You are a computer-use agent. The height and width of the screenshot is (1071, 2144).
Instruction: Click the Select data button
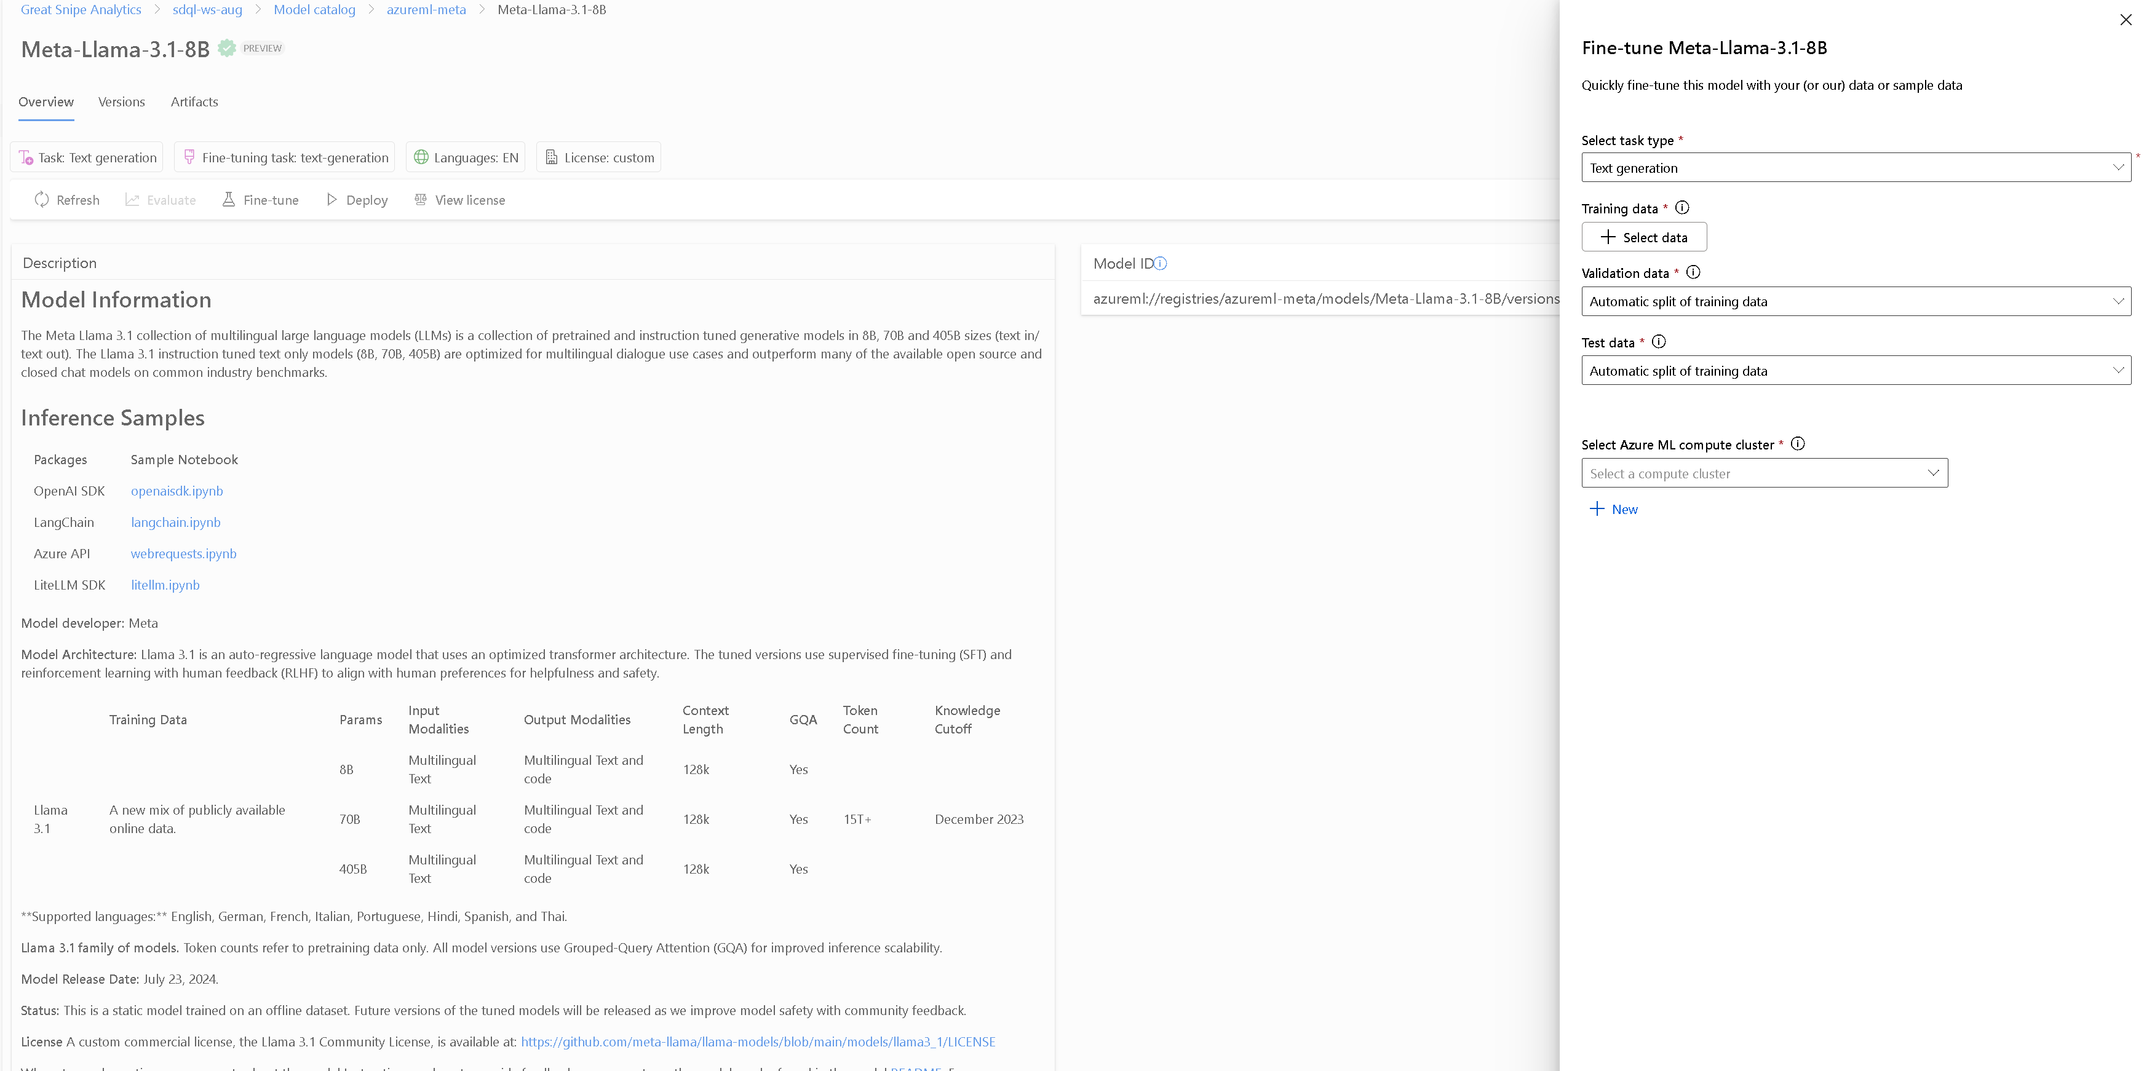1644,237
